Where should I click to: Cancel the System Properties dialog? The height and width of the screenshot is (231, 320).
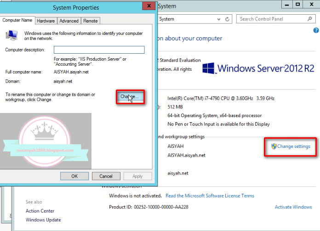point(106,176)
